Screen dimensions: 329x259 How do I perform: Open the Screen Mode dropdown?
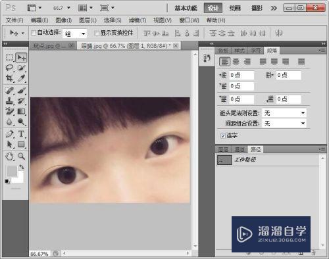107,8
